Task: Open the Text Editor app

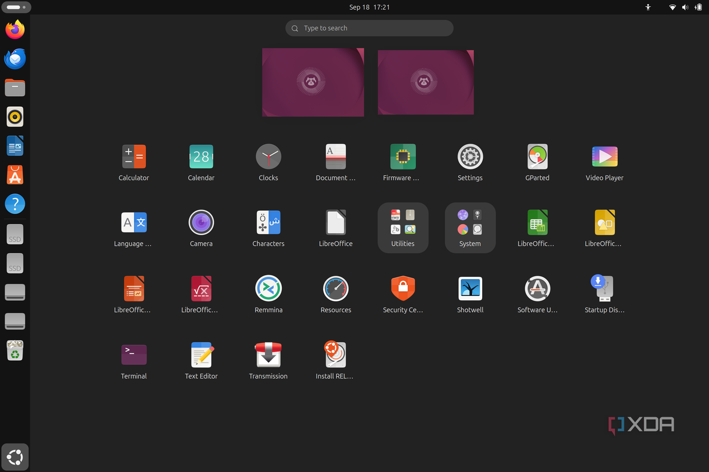Action: coord(201,355)
